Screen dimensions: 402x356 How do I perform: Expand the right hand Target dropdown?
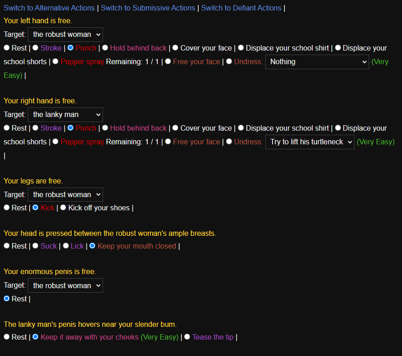point(65,115)
